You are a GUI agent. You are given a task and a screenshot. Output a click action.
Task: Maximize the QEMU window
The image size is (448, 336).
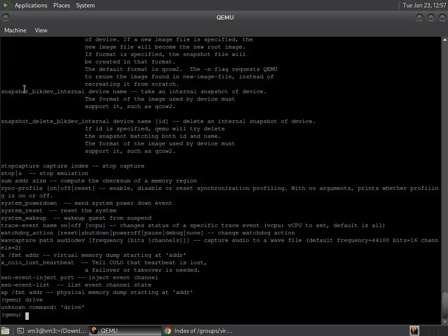pyautogui.click(x=431, y=17)
